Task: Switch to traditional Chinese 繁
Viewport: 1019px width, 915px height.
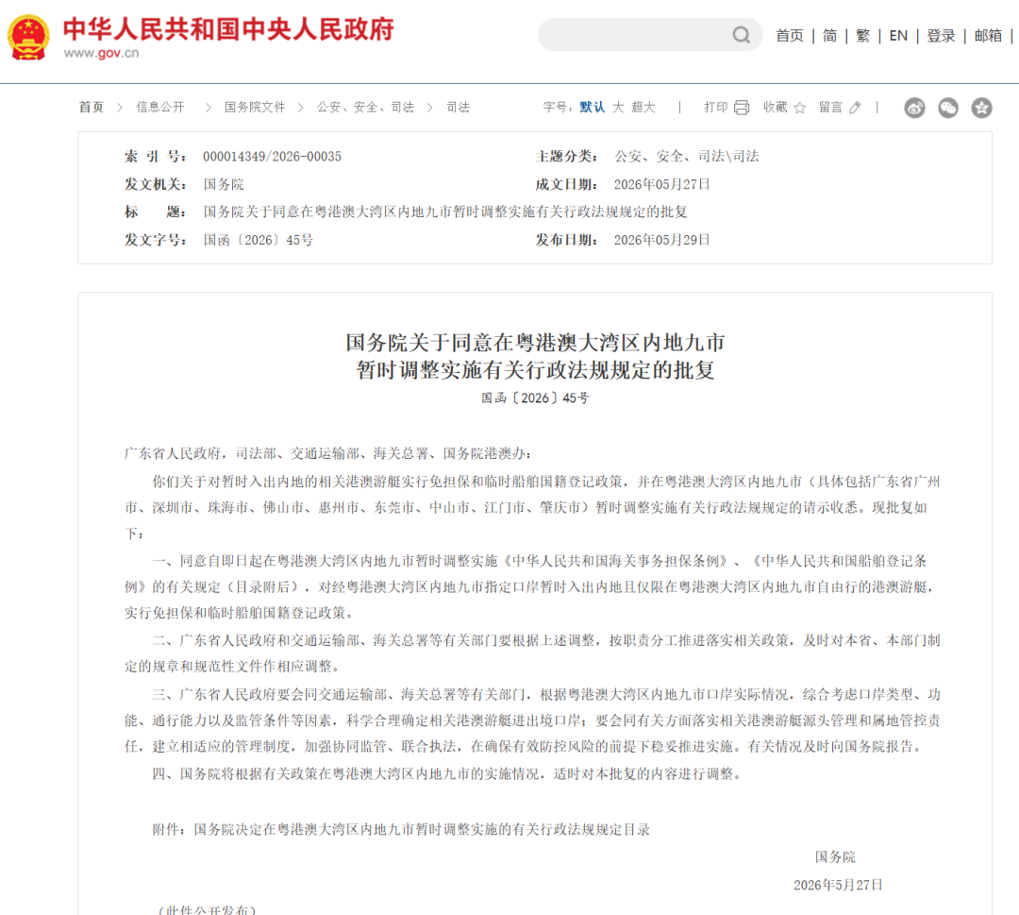Action: tap(863, 36)
